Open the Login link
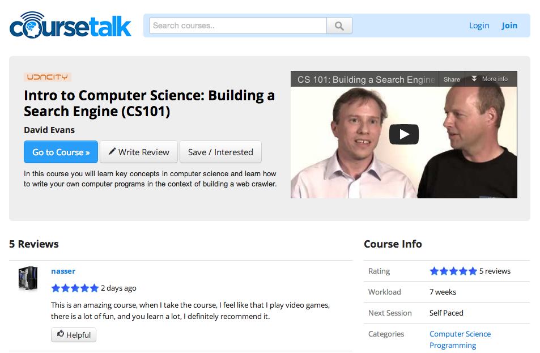The width and height of the screenshot is (540, 353). tap(479, 25)
